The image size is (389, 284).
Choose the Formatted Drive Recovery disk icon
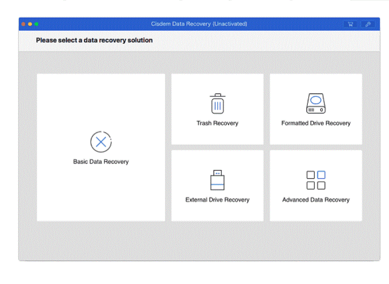316,104
